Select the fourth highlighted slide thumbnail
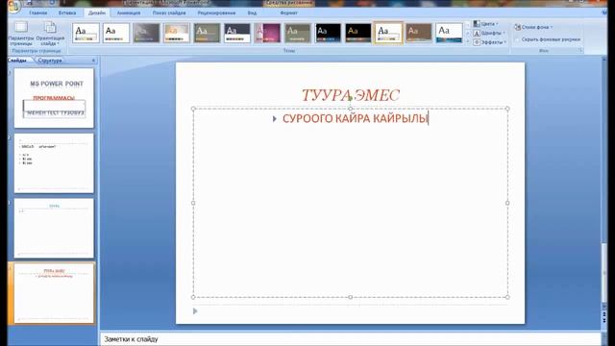 [54, 293]
